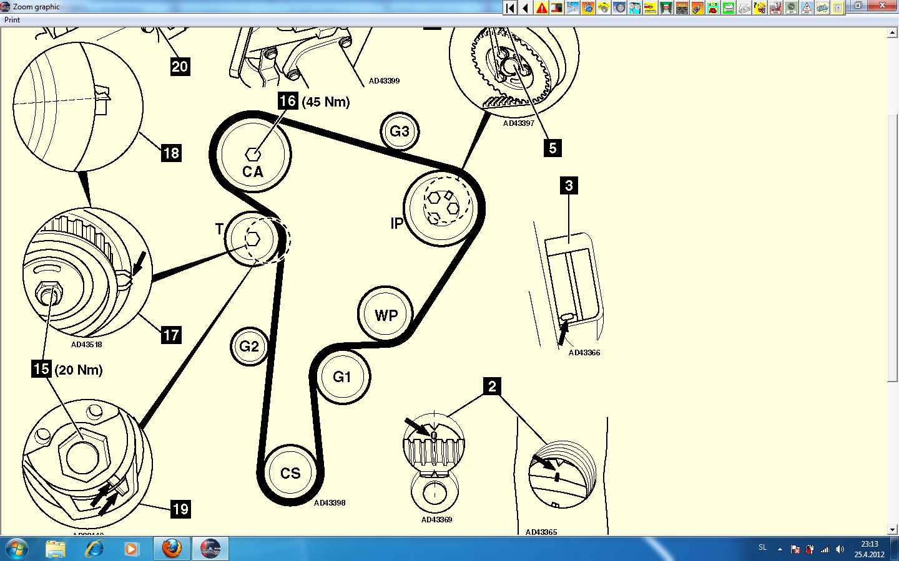Screen dimensions: 899x561
Task: Jump to first page arrow icon
Action: point(510,8)
